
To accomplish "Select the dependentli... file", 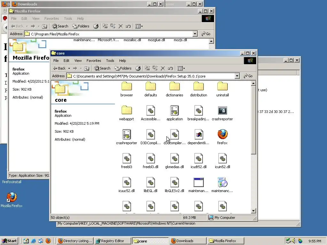I will [x=199, y=137].
